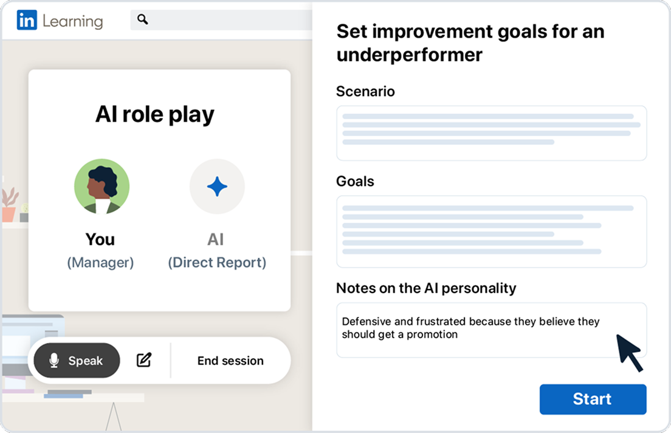Screen dimensions: 671x433
Task: Click the "Goals" section heading
Action: pyautogui.click(x=355, y=181)
